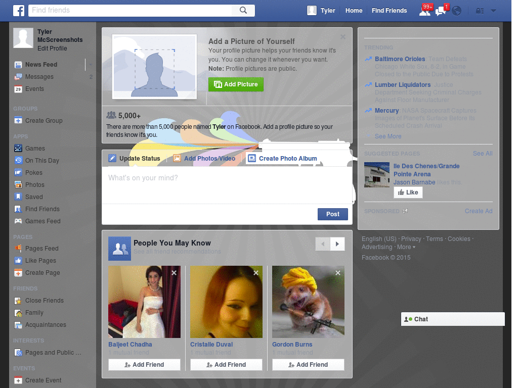
Task: Click the News Feed icon in sidebar
Action: click(18, 65)
